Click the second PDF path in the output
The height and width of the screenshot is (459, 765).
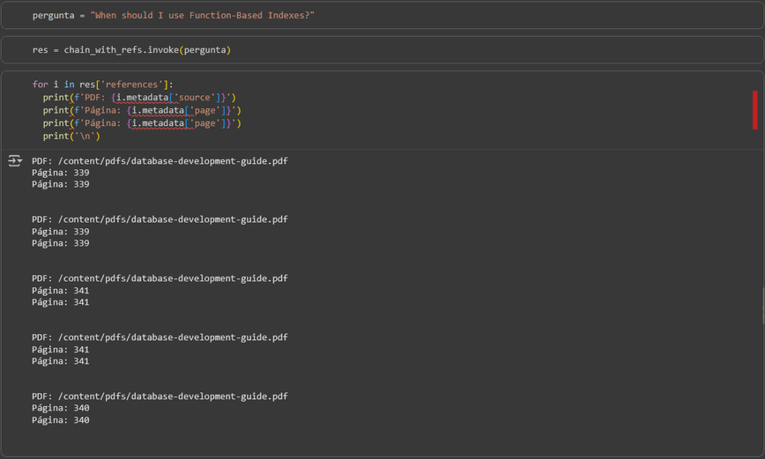pos(173,219)
